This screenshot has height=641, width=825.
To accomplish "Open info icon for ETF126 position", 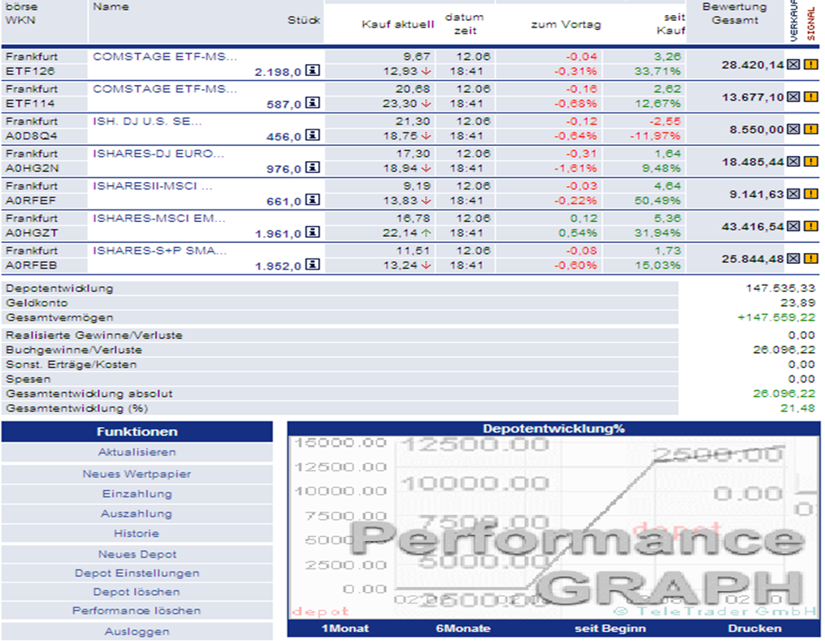I will tap(312, 70).
